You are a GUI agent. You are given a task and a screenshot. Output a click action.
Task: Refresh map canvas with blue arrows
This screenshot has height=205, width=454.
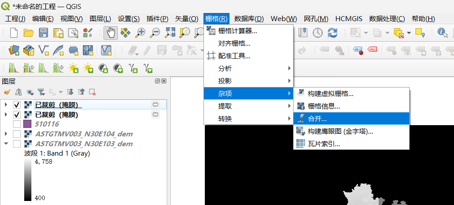[x=333, y=33]
